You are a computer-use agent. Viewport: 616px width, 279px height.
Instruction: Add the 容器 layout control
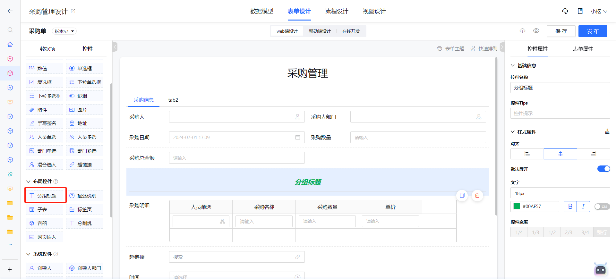point(45,223)
